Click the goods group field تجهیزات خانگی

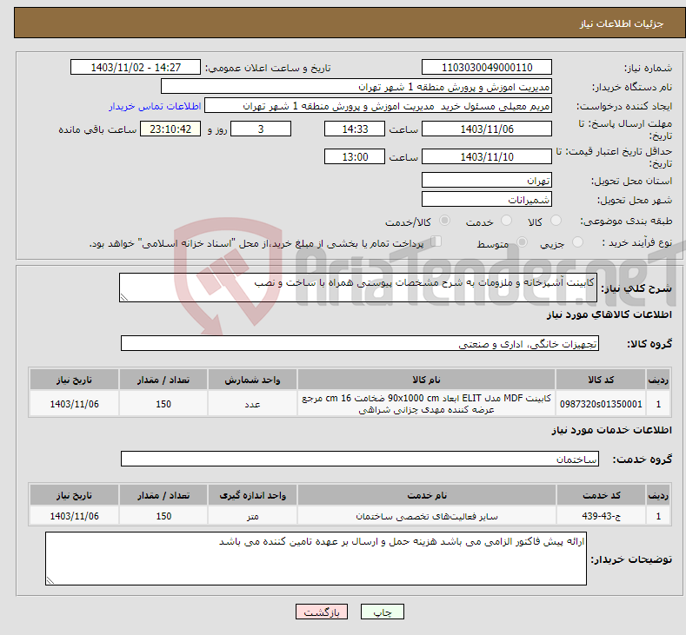click(x=360, y=343)
